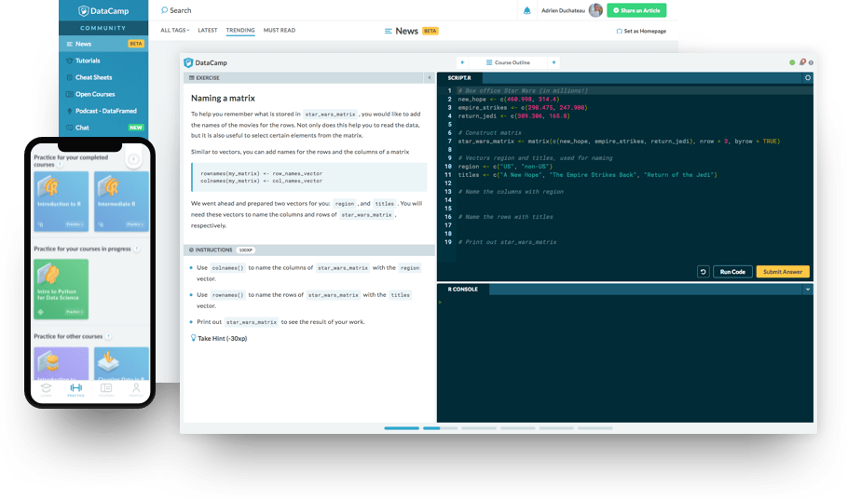Screen dimensions: 847x500
Task: Click the editor fullscreen circle icon
Action: (808, 78)
